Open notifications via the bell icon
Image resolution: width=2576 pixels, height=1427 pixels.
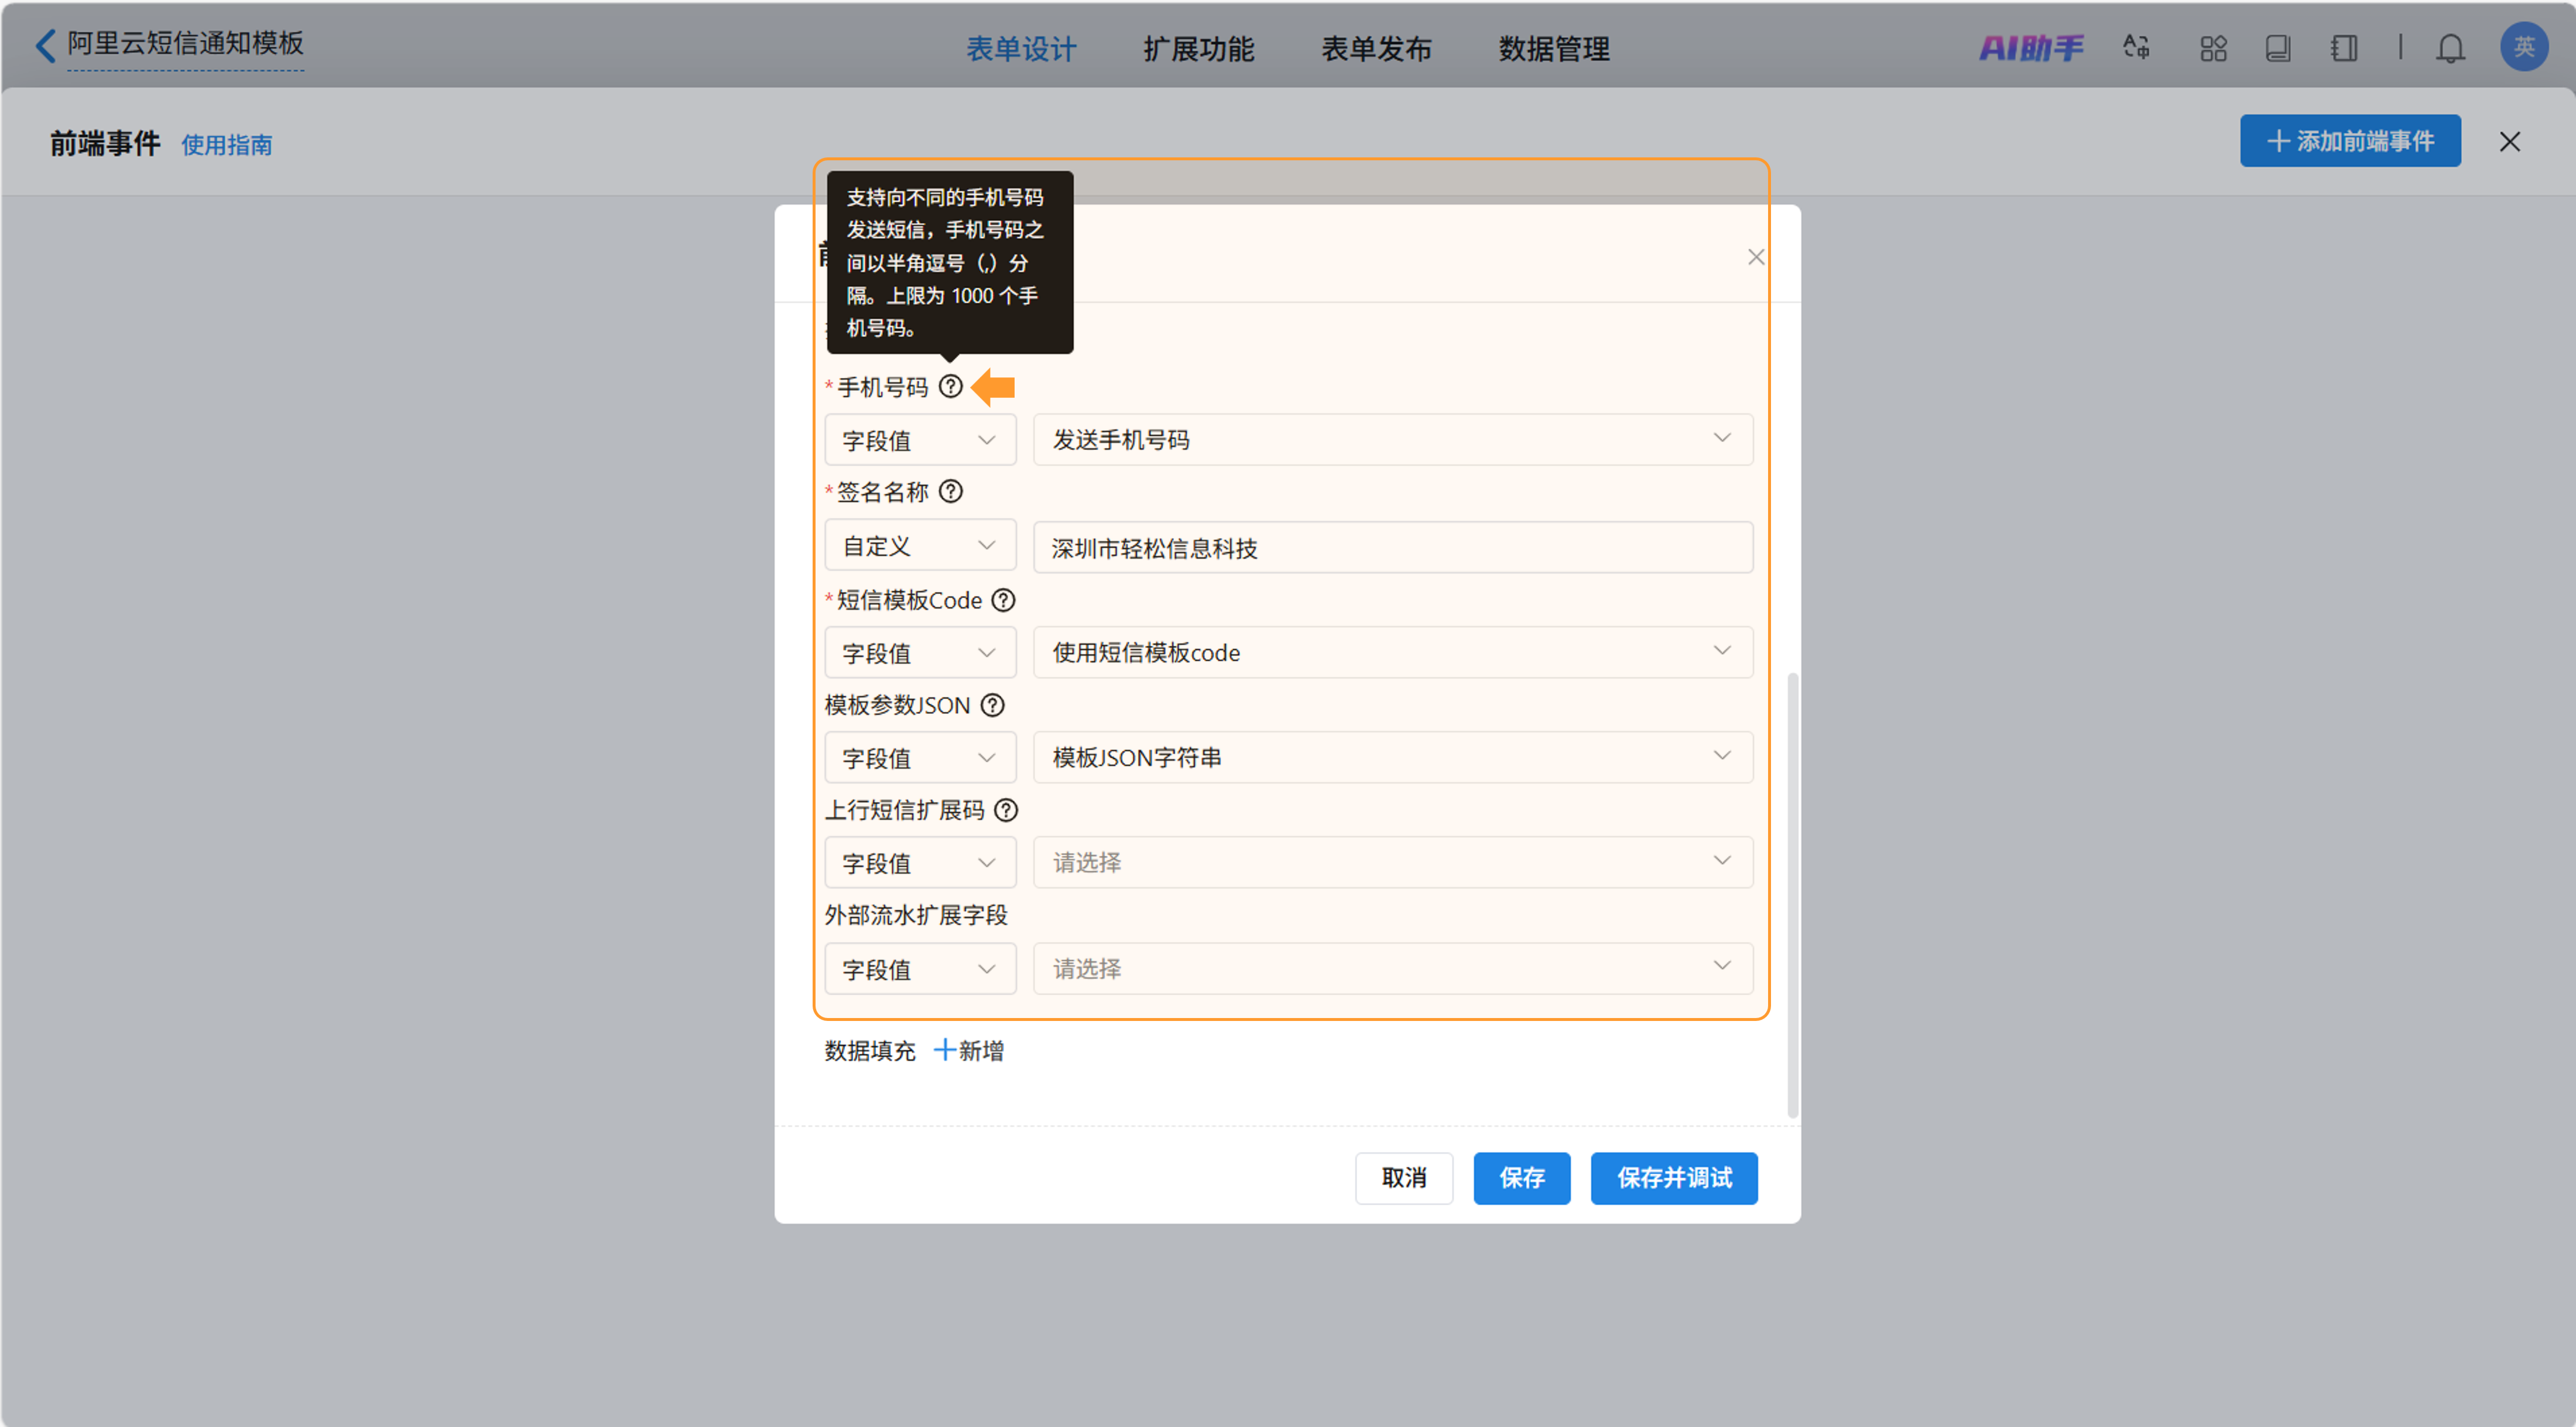tap(2451, 47)
